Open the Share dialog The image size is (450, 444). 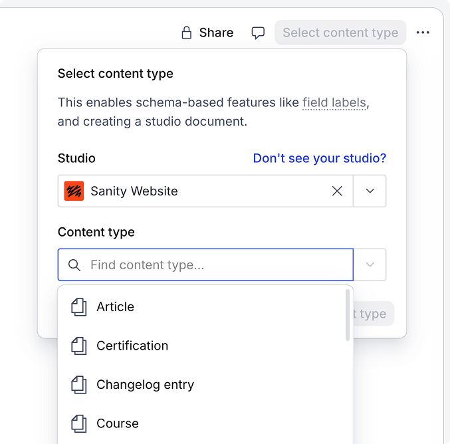[207, 33]
